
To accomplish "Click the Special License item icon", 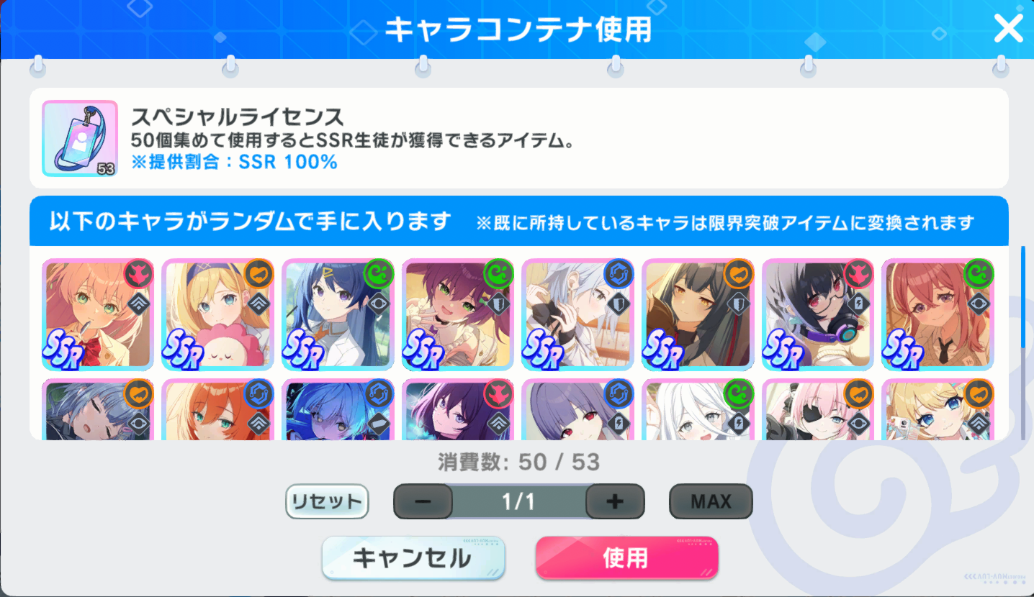I will click(79, 139).
